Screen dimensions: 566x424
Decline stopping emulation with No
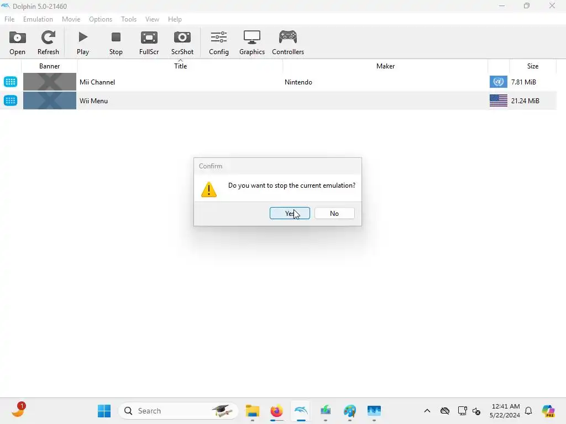coord(334,214)
